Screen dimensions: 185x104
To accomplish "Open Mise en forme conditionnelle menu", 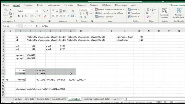I will [x=109, y=10].
